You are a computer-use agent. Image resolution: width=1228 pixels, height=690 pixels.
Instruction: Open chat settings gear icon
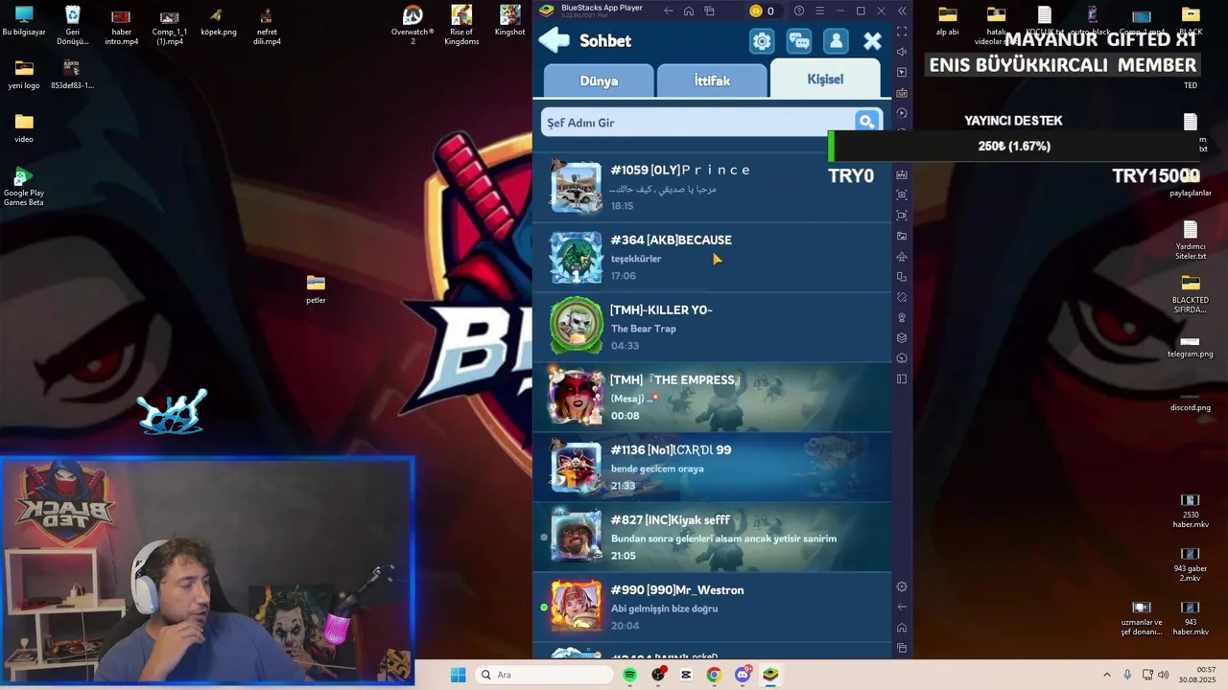click(x=762, y=41)
